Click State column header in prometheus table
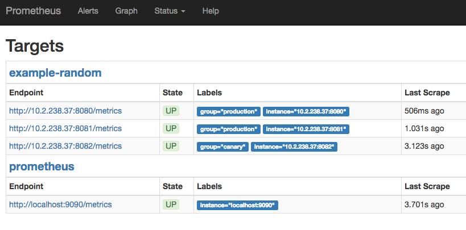This screenshot has height=230, width=466. tap(172, 186)
